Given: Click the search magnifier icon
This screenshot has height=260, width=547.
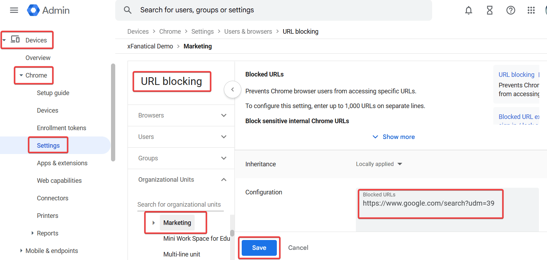Looking at the screenshot, I should 128,10.
